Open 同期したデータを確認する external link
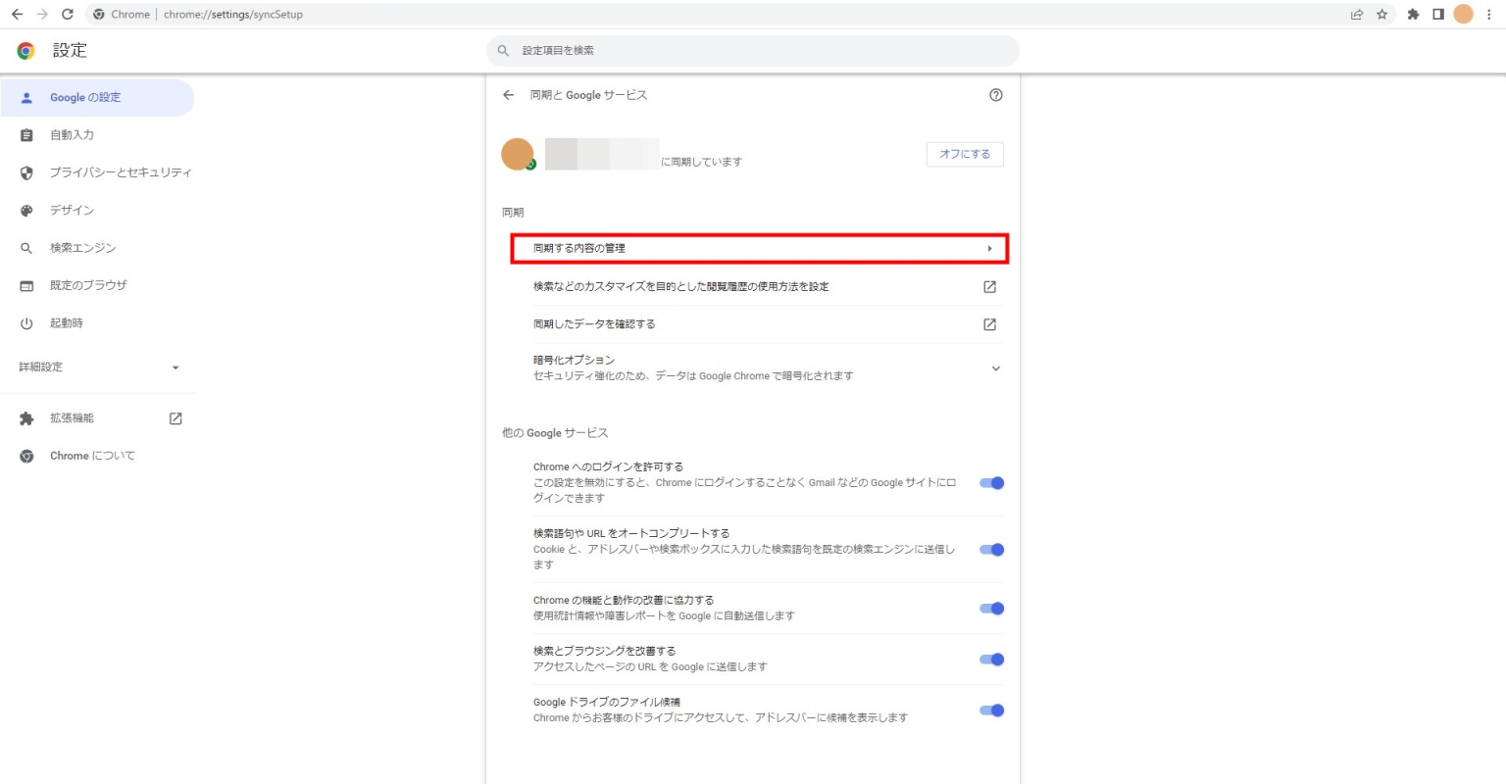Viewport: 1506px width, 784px height. pyautogui.click(x=989, y=324)
